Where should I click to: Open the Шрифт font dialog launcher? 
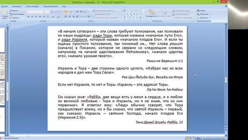tap(61, 21)
